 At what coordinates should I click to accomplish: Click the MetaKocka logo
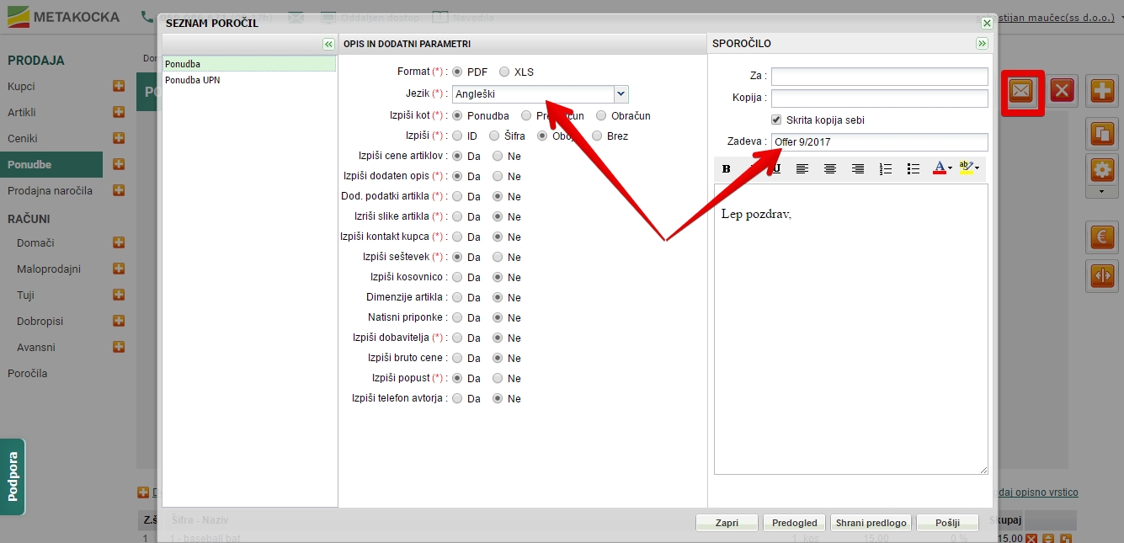tap(63, 16)
